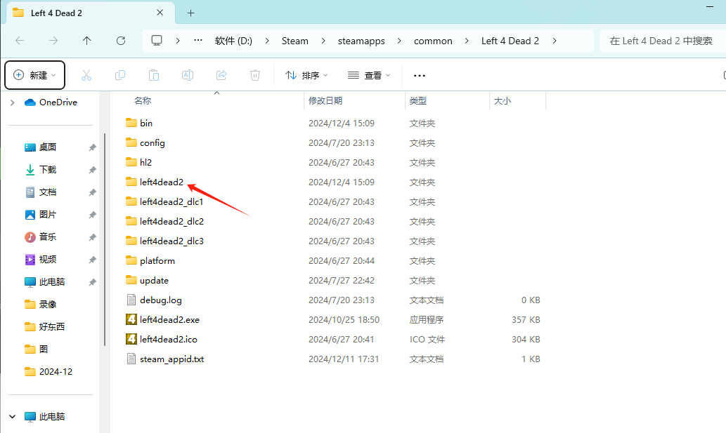Search within Left 4 Dead 2 folder
Image resolution: width=726 pixels, height=433 pixels.
coord(662,41)
